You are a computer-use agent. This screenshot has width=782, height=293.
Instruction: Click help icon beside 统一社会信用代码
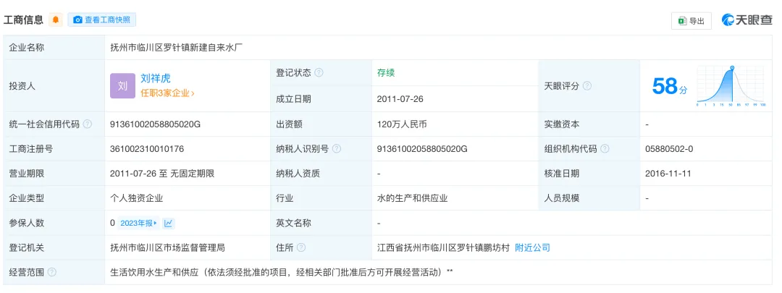88,124
